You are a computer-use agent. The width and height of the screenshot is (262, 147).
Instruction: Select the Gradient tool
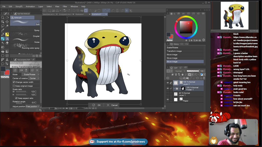tap(7, 51)
